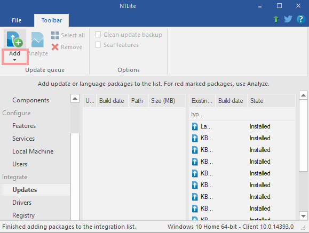Toggle the Seal features checkbox
309x233 pixels.
[x=98, y=45]
